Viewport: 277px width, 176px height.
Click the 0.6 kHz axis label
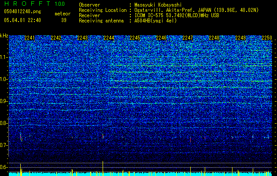point(3,167)
